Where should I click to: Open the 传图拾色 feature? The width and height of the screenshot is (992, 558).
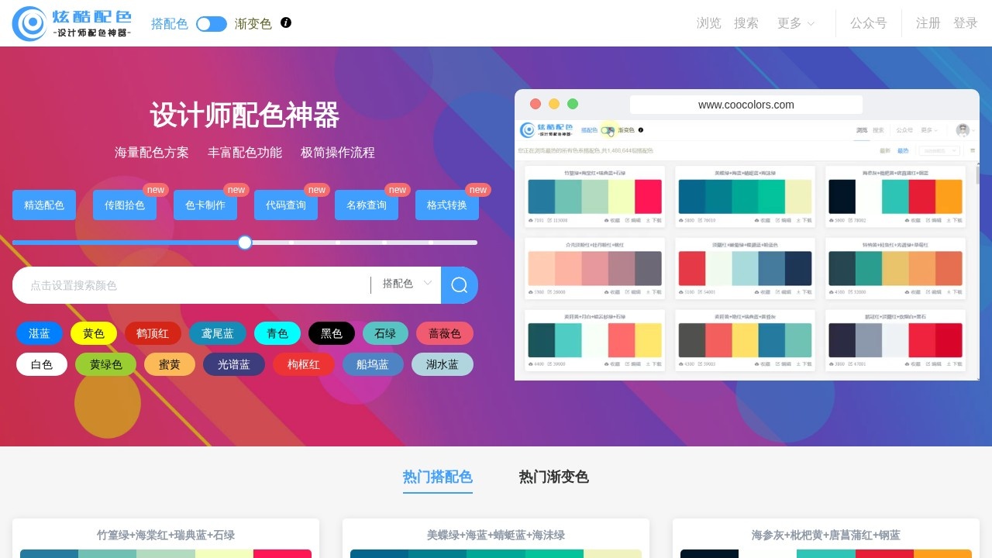pos(125,205)
